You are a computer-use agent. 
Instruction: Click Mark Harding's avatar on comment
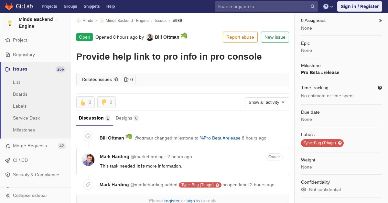(88, 160)
